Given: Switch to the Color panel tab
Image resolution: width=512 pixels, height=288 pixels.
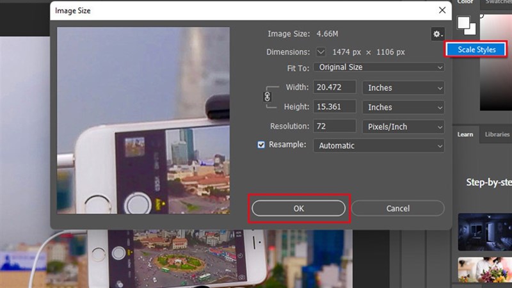Looking at the screenshot, I should 465,3.
